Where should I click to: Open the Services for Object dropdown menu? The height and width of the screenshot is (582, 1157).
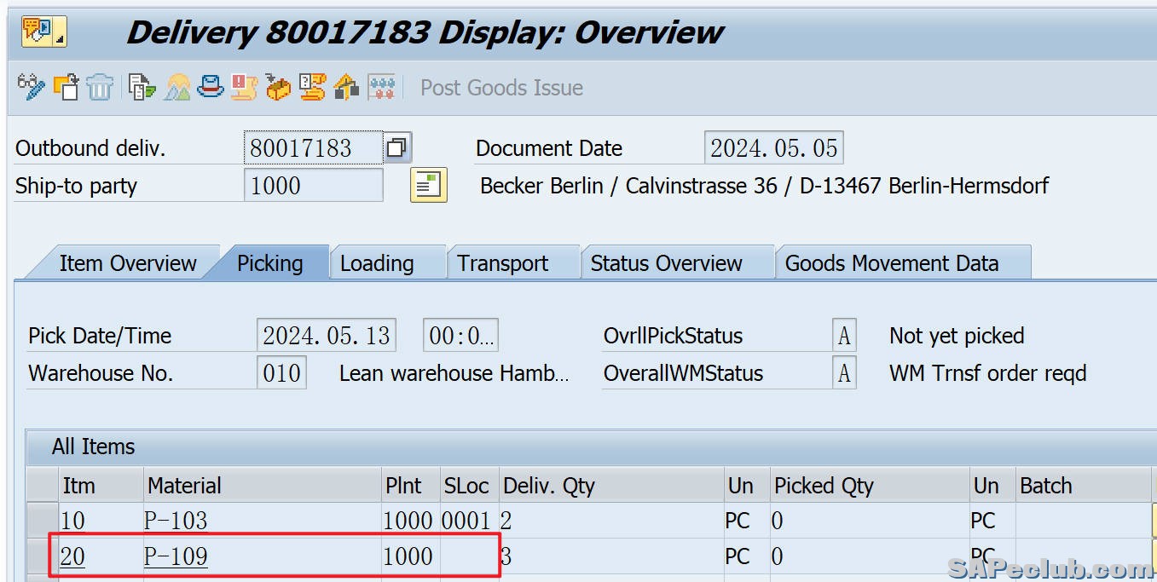tap(43, 32)
